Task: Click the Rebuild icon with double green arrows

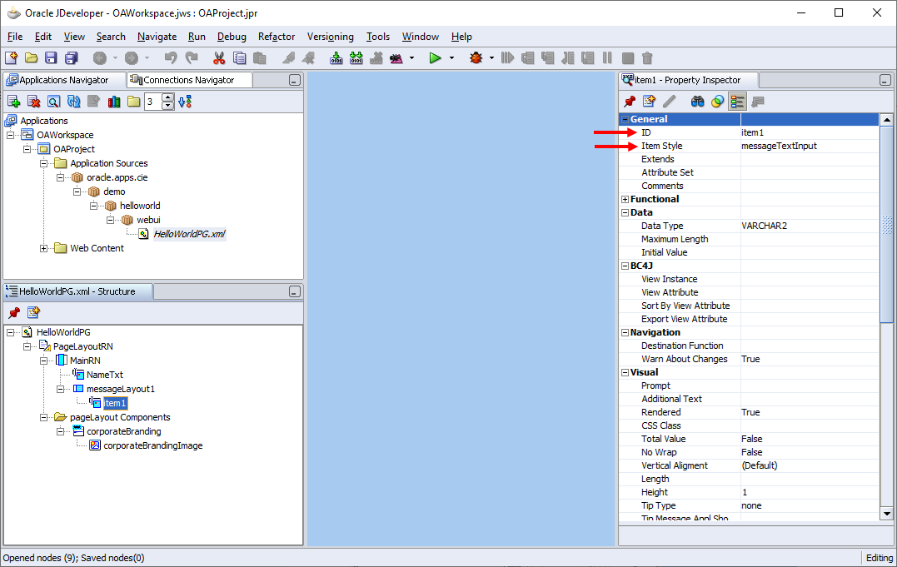Action: pyautogui.click(x=356, y=57)
